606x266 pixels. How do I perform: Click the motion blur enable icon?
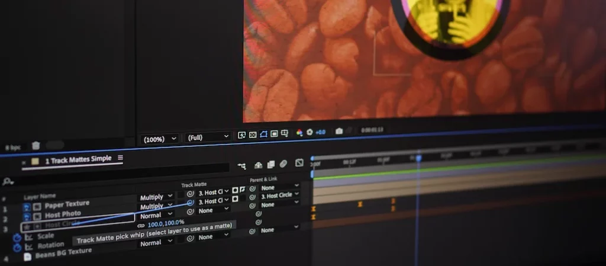pyautogui.click(x=283, y=164)
